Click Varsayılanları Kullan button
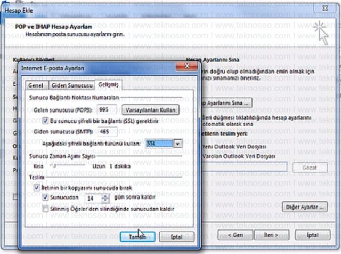Screen dimensions: 341x254 (150, 110)
